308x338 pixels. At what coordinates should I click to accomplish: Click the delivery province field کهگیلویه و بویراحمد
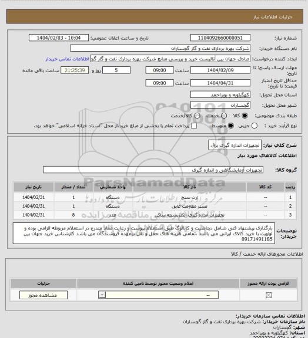[x=220, y=94]
